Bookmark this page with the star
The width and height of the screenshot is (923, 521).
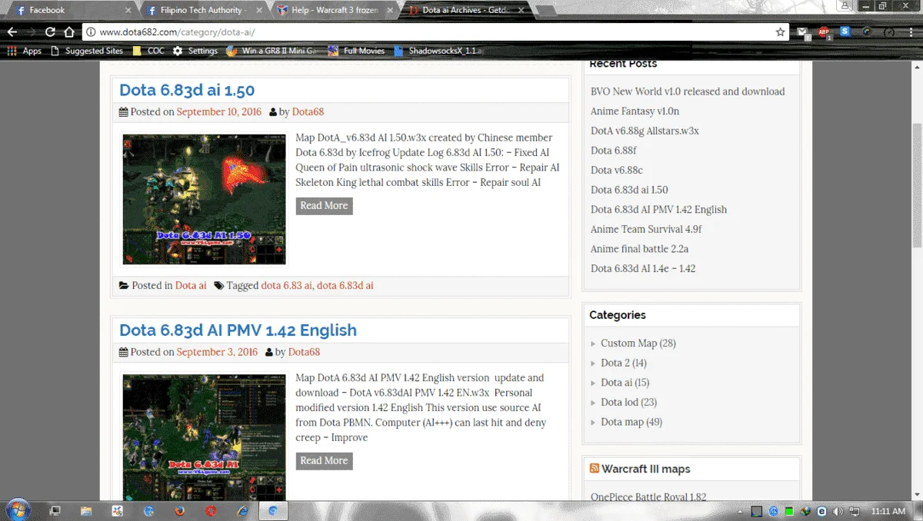(x=781, y=32)
